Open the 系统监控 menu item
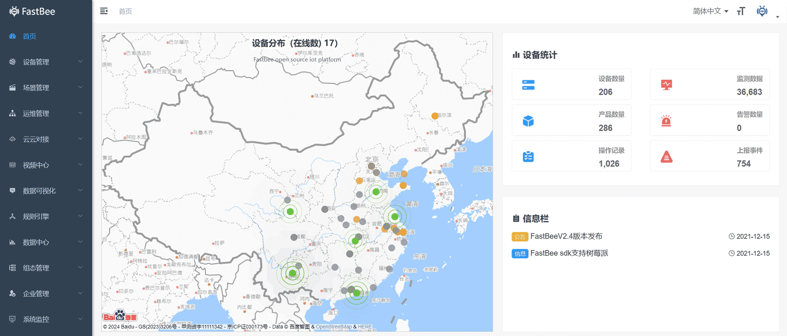Viewport: 787px width, 336px height. pyautogui.click(x=46, y=319)
